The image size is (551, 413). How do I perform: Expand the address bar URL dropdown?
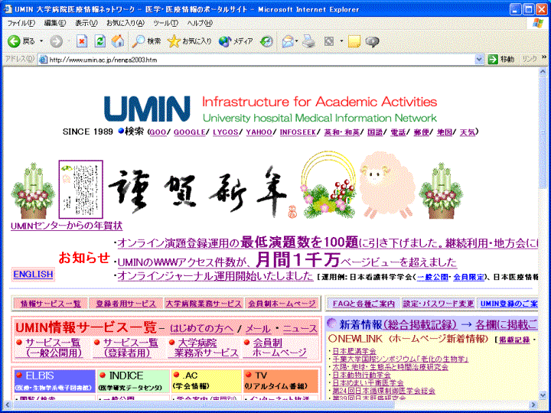click(x=478, y=60)
